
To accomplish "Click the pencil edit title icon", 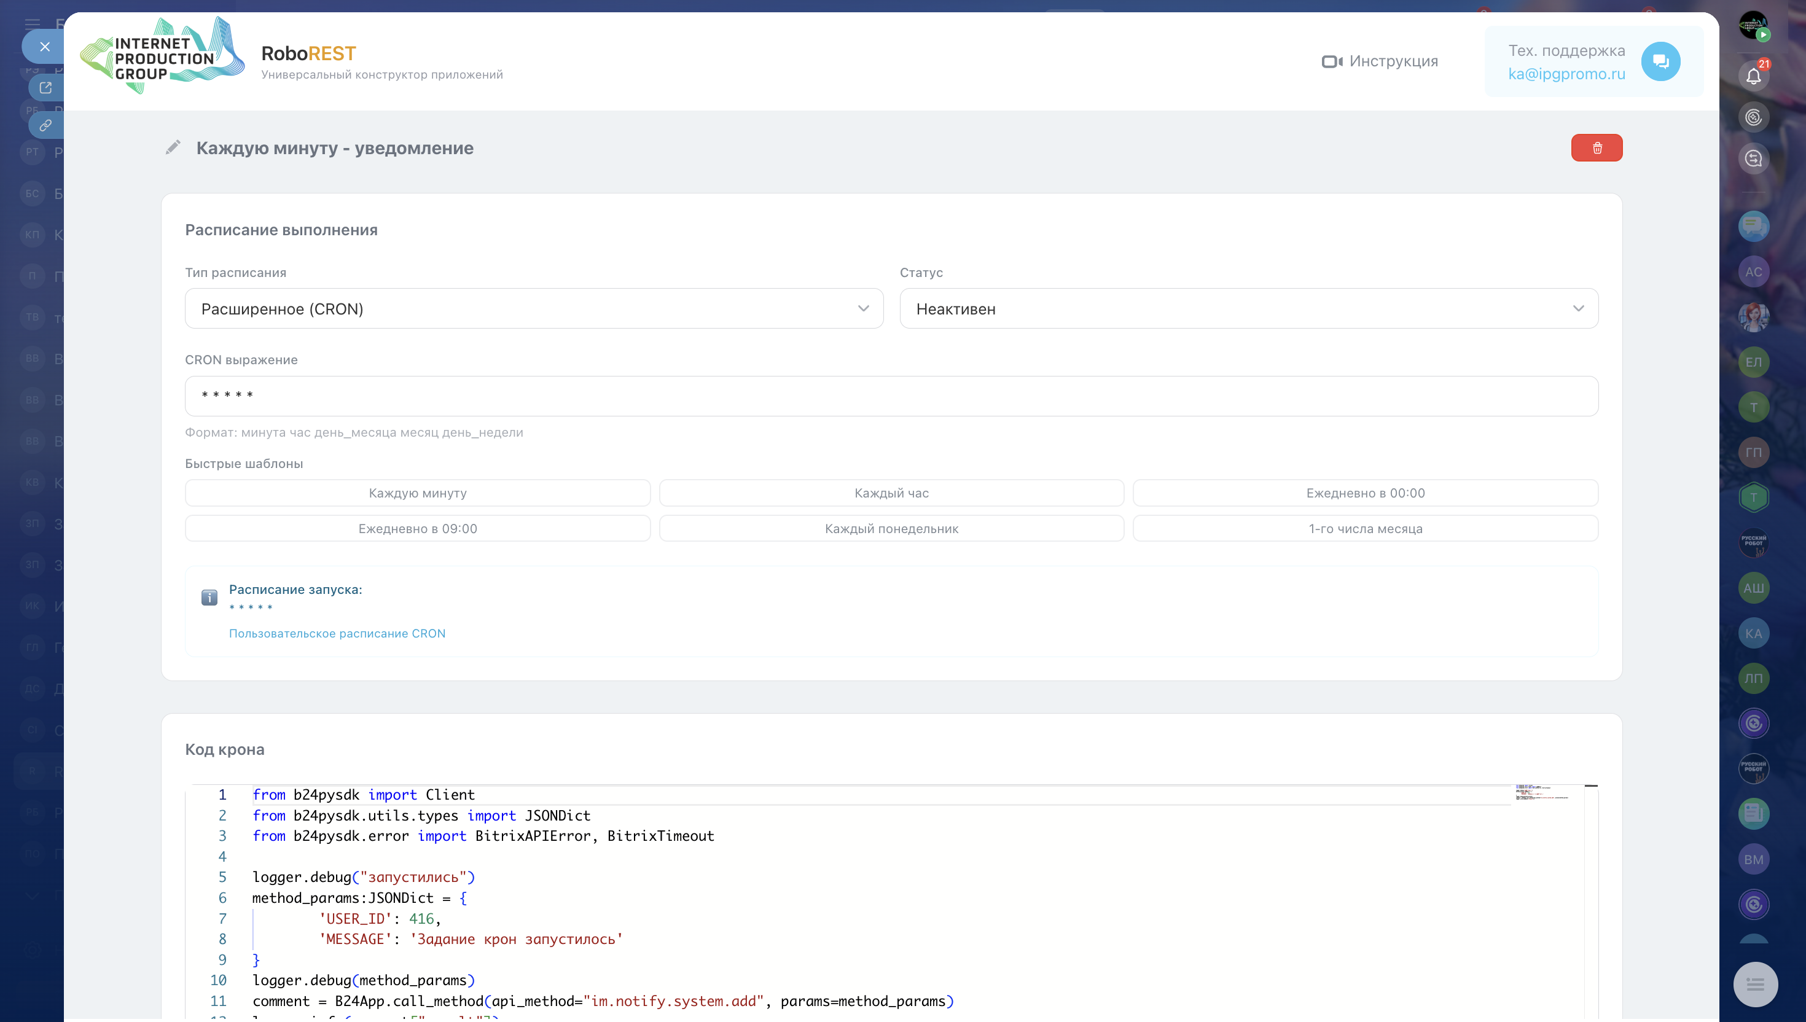I will [x=173, y=147].
